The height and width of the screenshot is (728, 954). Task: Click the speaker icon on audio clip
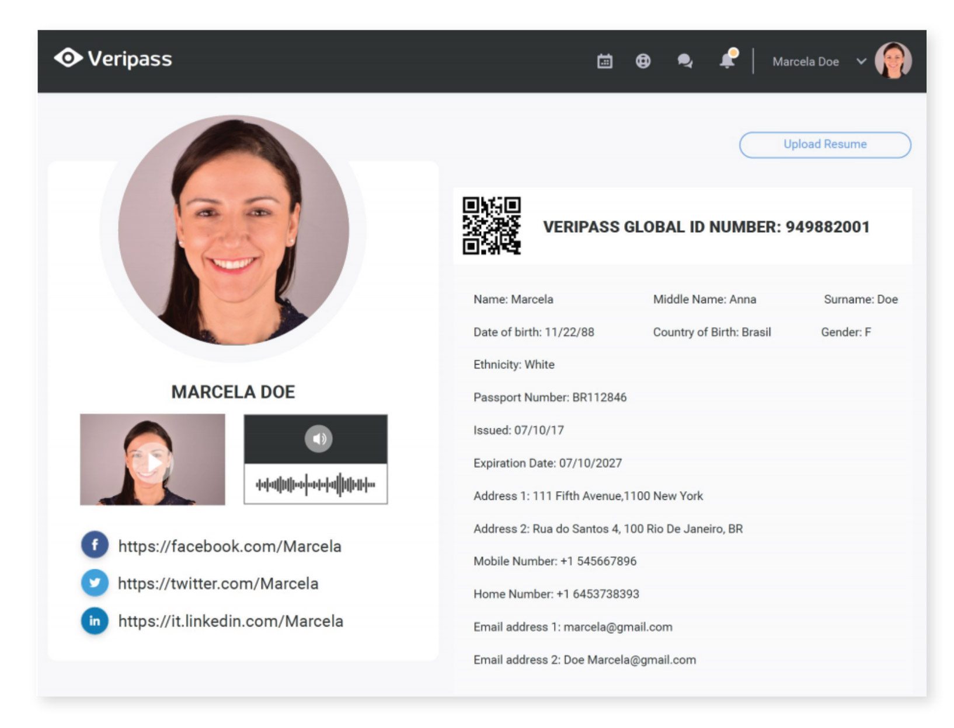pyautogui.click(x=318, y=439)
